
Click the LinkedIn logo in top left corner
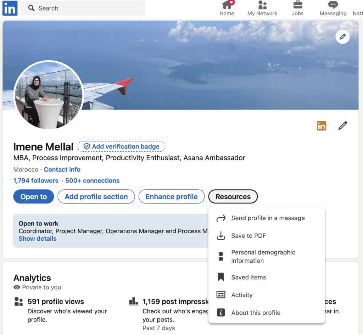pyautogui.click(x=10, y=8)
